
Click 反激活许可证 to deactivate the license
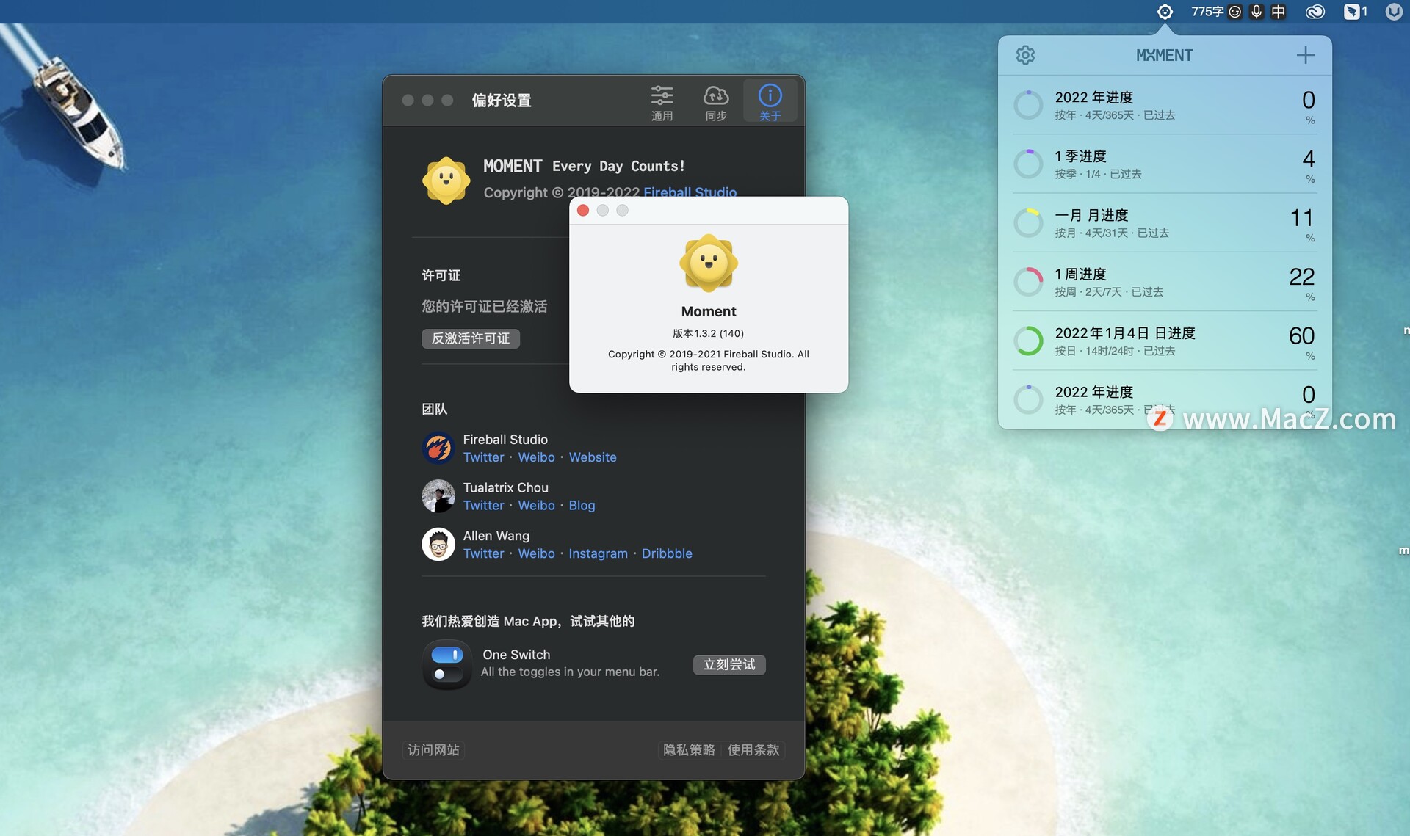point(470,338)
